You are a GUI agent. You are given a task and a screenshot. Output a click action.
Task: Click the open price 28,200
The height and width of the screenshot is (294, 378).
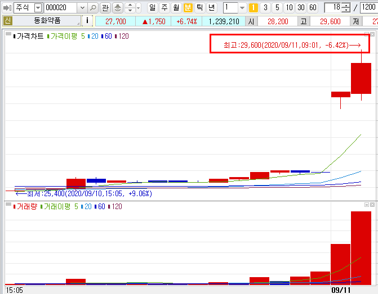[x=278, y=21]
